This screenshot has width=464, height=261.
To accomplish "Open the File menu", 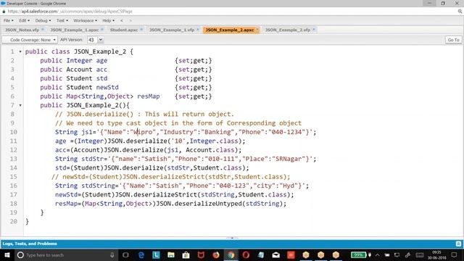I will click(8, 21).
